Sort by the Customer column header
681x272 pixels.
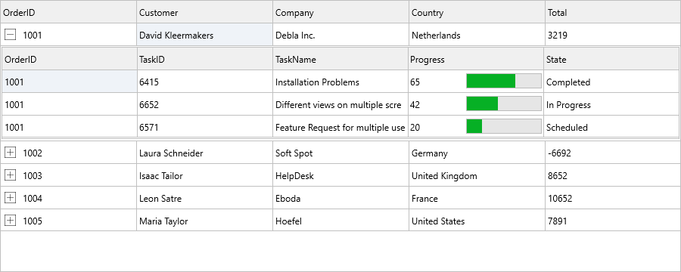click(204, 12)
